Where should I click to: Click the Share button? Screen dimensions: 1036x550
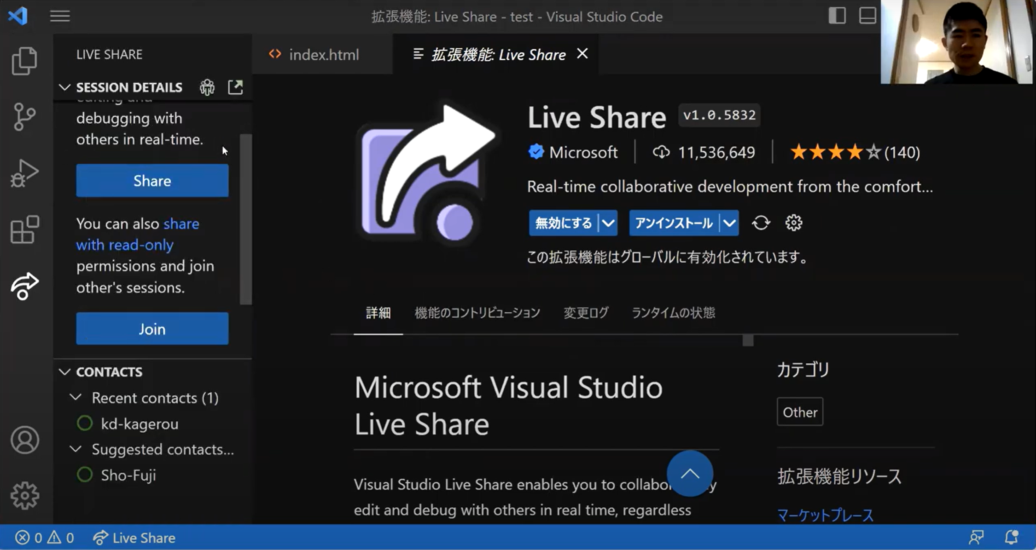pyautogui.click(x=152, y=180)
